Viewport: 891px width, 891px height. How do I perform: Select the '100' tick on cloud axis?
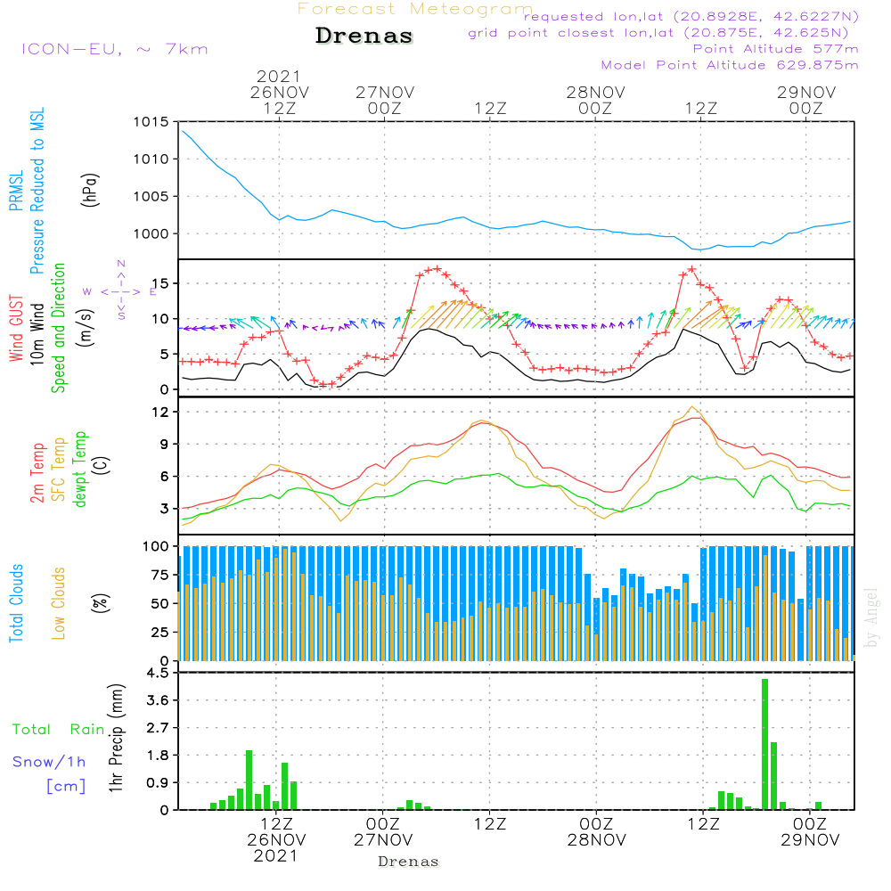pos(156,546)
